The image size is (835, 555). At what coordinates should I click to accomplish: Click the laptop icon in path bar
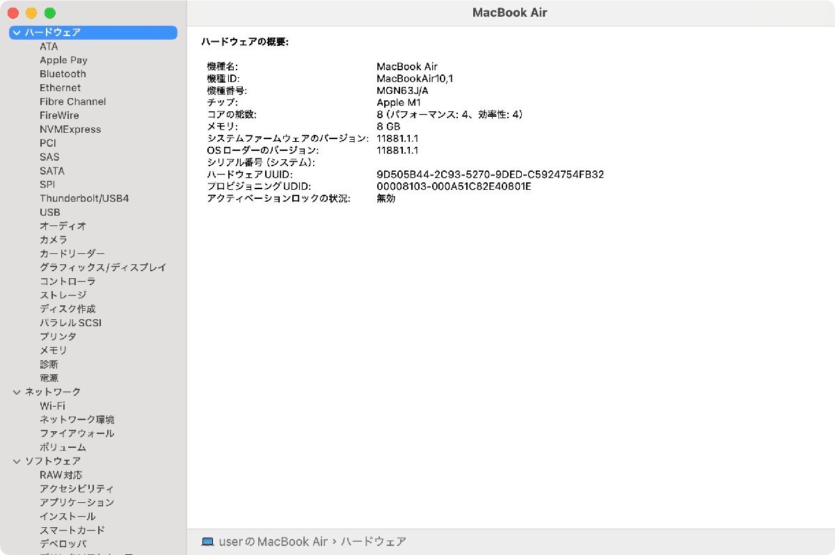pyautogui.click(x=207, y=542)
